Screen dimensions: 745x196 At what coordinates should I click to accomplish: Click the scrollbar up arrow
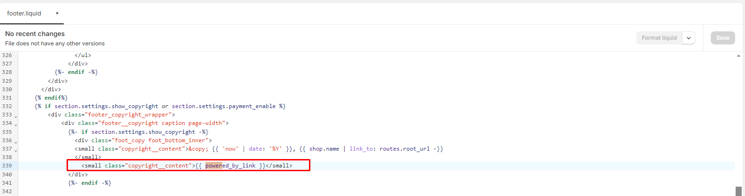[x=738, y=56]
